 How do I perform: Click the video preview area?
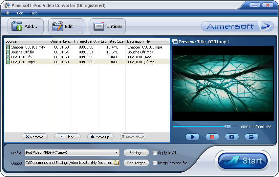(x=223, y=84)
